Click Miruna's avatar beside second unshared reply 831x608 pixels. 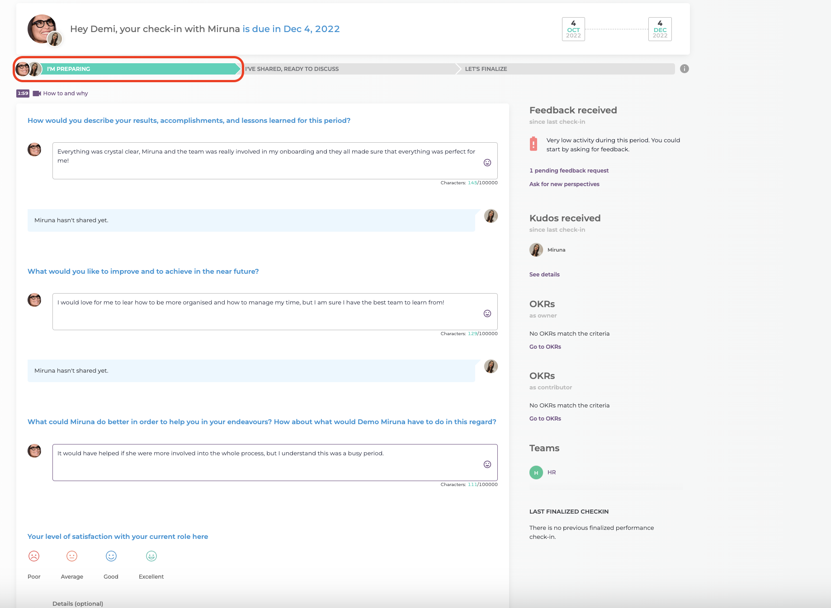491,366
